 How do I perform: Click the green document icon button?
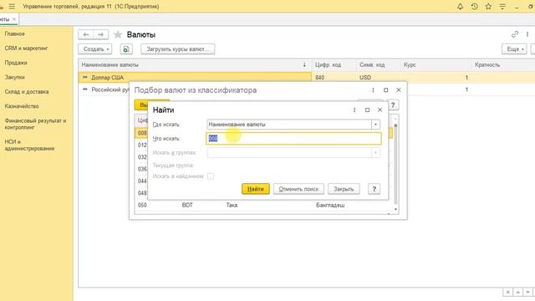pos(126,49)
